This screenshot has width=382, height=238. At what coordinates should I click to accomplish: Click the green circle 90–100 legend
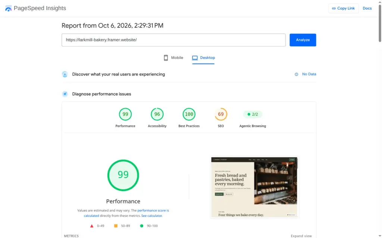coord(149,226)
